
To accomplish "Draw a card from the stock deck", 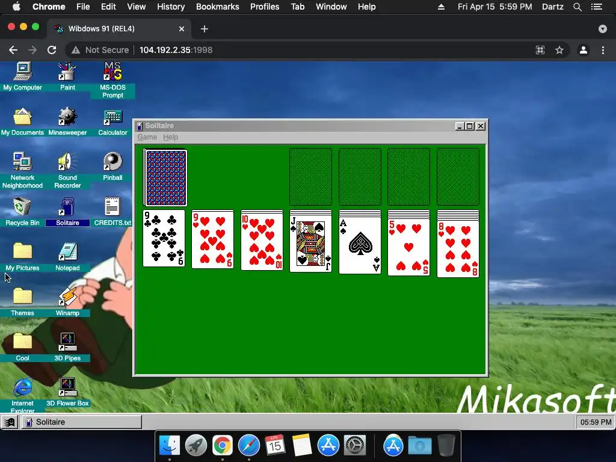I will point(165,177).
